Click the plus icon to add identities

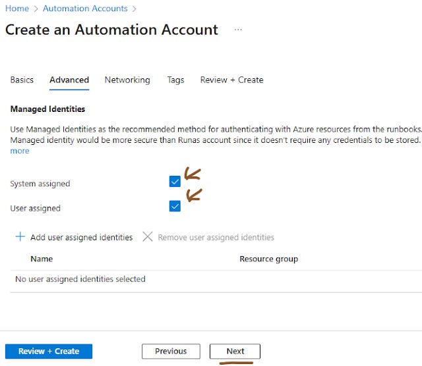[x=20, y=237]
